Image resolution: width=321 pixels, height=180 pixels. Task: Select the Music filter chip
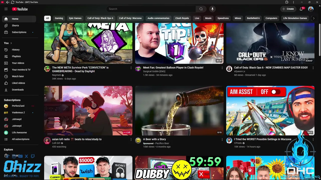pos(208,18)
